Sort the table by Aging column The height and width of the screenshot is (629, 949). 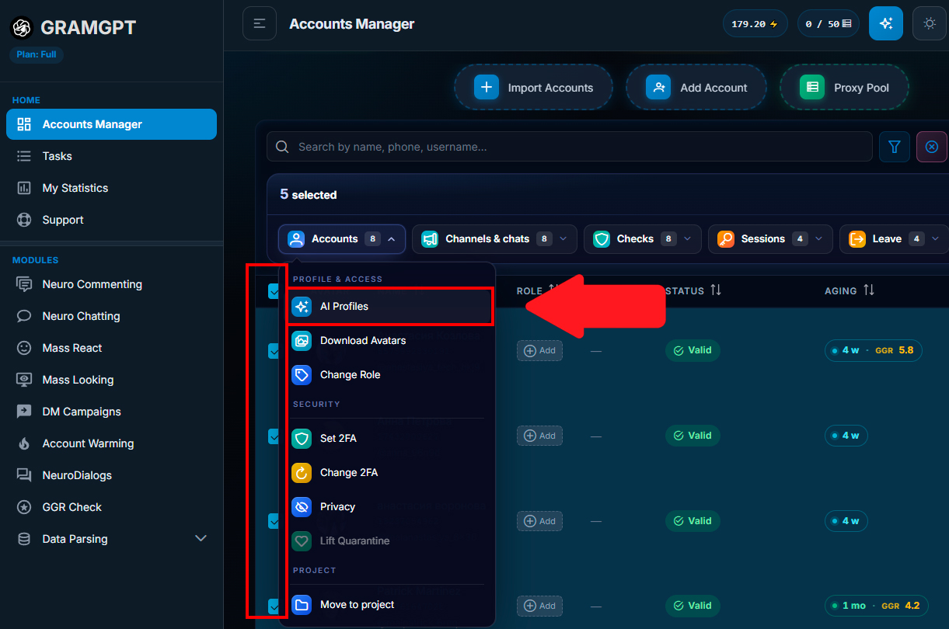(x=850, y=290)
